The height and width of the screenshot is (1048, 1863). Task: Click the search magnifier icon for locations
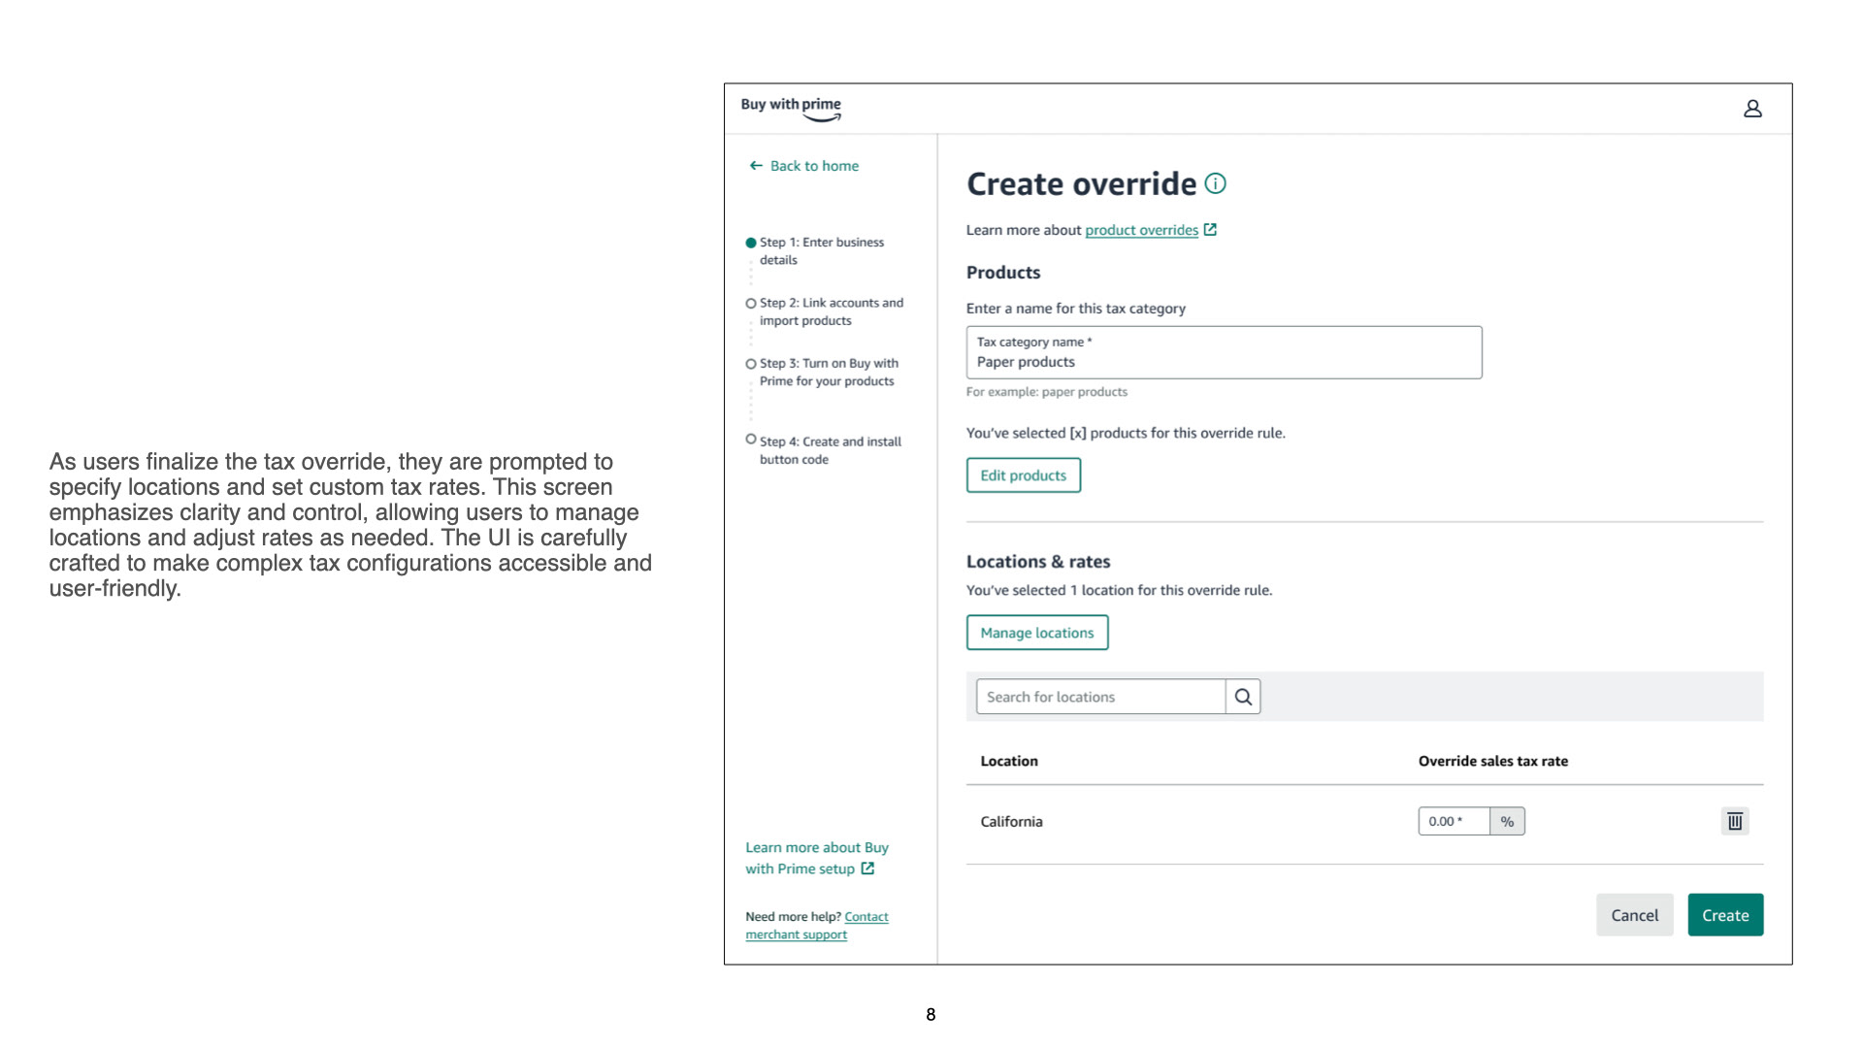coord(1243,697)
